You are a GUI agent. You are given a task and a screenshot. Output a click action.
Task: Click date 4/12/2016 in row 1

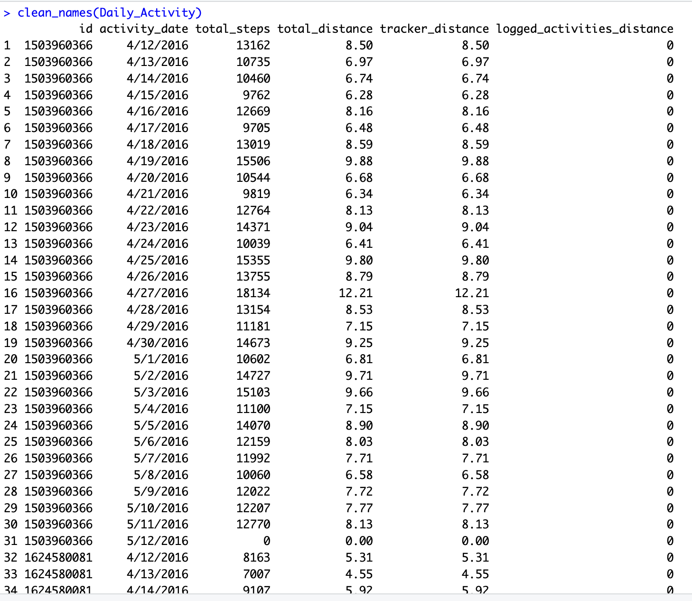coord(158,46)
